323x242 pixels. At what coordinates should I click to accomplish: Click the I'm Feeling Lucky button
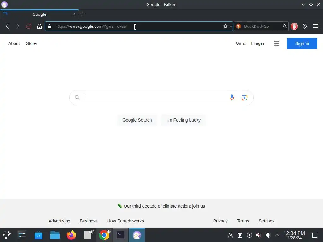click(x=183, y=120)
